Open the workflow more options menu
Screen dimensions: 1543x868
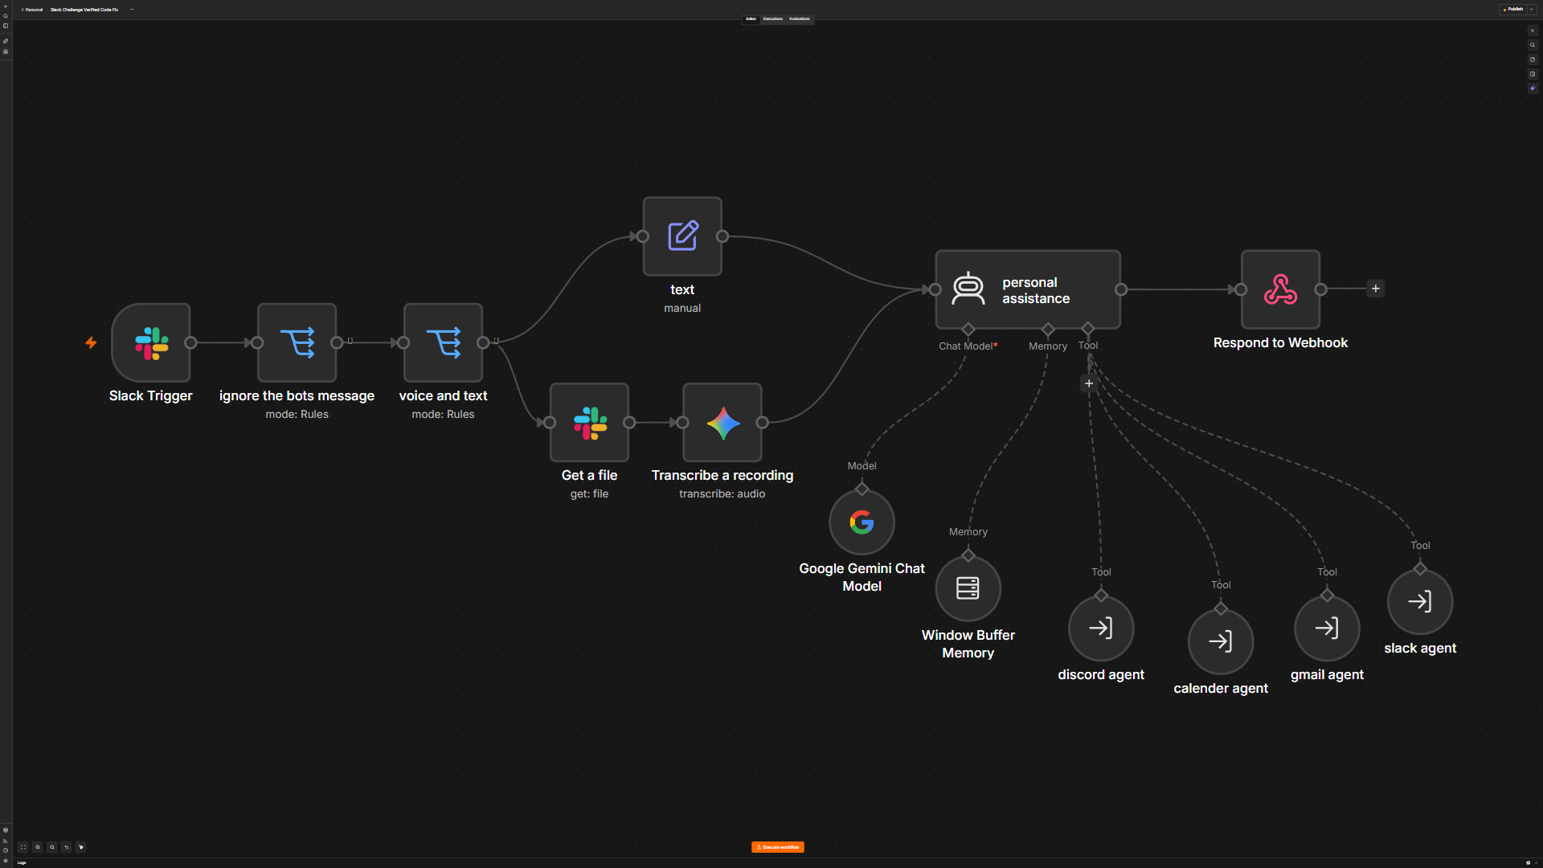coord(132,10)
